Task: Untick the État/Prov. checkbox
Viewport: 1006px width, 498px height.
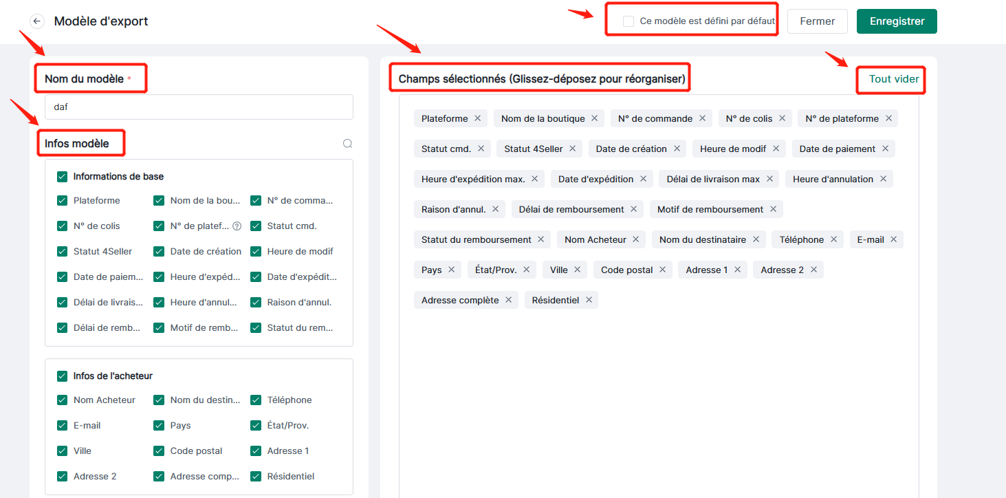Action: point(256,426)
